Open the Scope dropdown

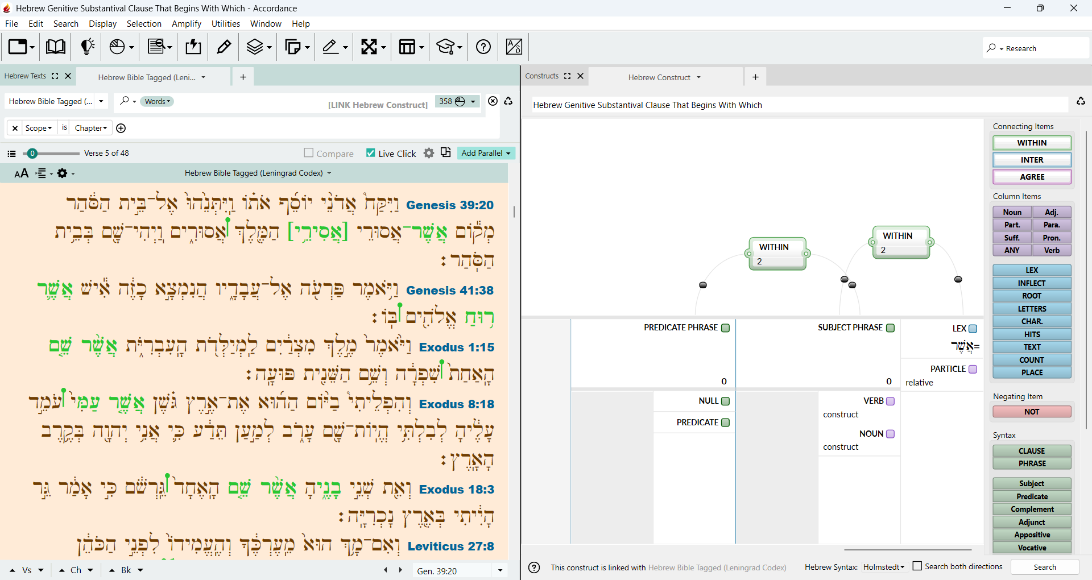point(39,128)
